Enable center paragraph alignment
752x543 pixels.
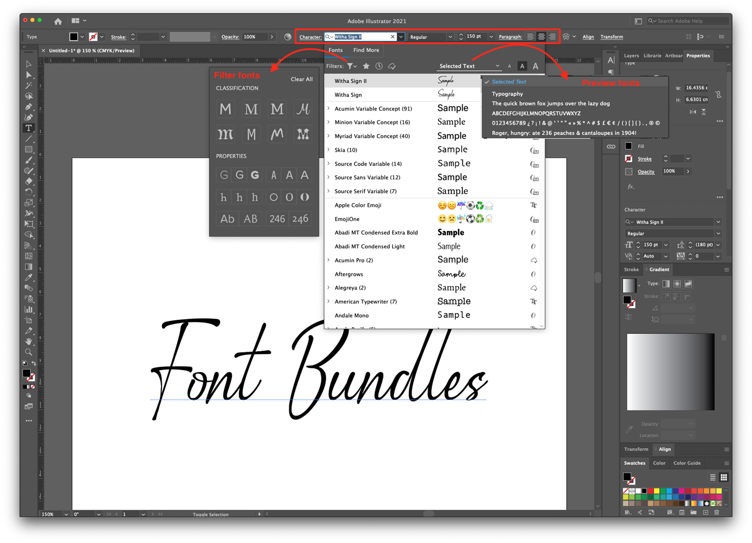click(x=541, y=37)
